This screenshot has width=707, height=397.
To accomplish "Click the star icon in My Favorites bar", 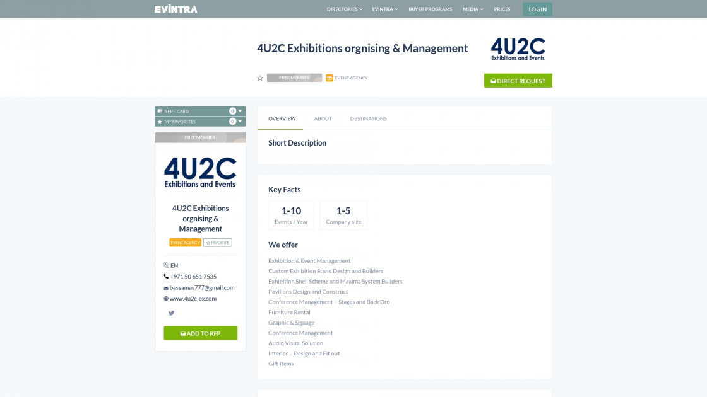I will (x=162, y=122).
